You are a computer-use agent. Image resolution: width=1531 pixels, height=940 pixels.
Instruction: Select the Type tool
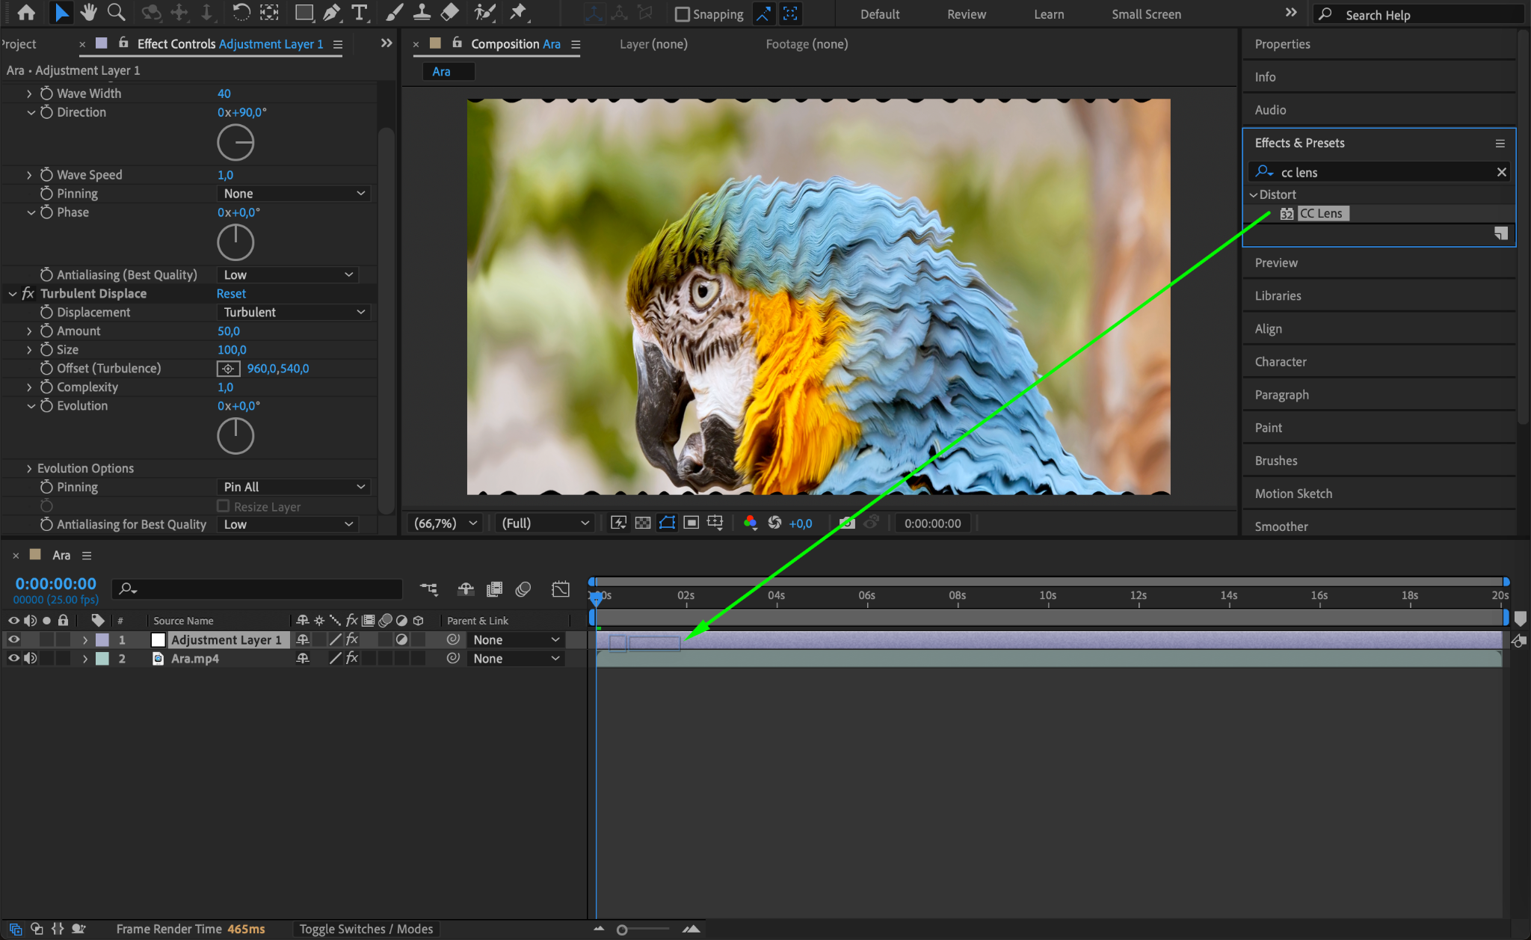[360, 13]
